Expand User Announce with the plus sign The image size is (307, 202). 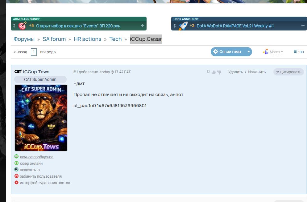[x=303, y=26]
